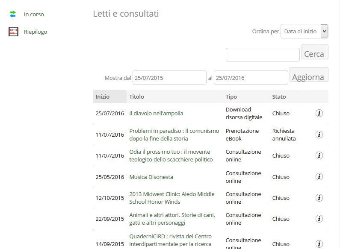
Task: Click the Mostra dal start date field
Action: [x=169, y=78]
